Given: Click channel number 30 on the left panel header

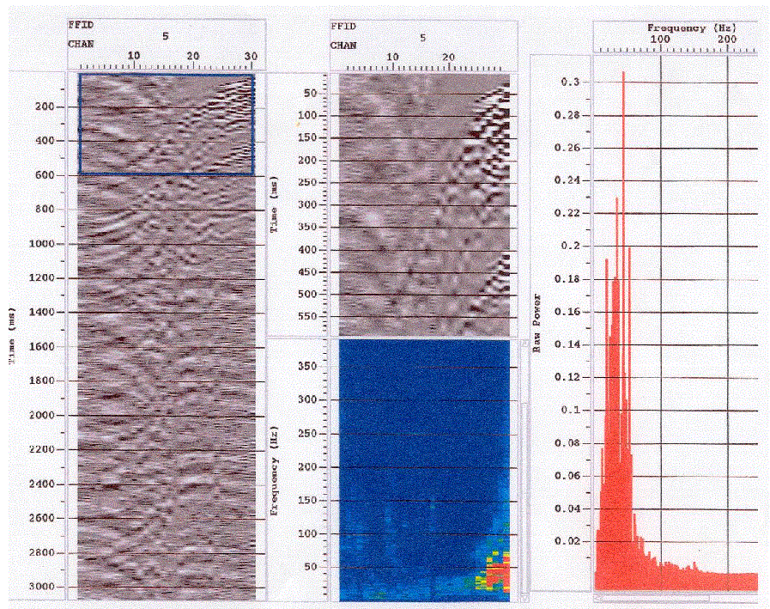Looking at the screenshot, I should (251, 56).
